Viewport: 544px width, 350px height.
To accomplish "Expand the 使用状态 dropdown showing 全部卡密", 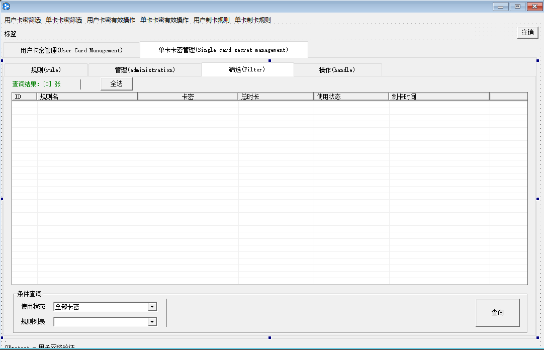I will [152, 307].
